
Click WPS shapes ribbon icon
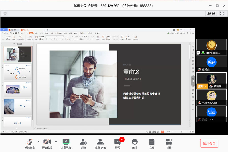103,37
